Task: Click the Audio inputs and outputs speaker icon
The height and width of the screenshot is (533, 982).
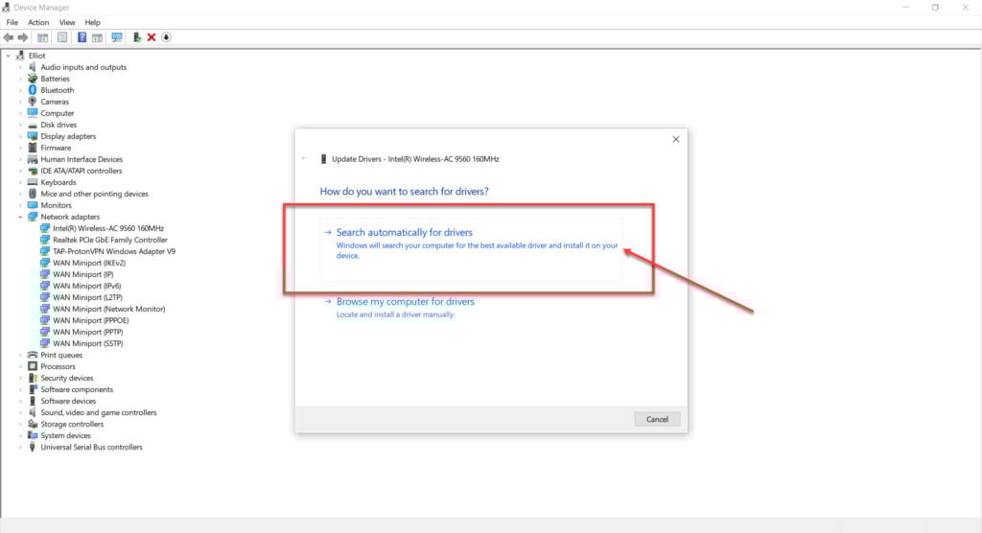Action: [33, 67]
